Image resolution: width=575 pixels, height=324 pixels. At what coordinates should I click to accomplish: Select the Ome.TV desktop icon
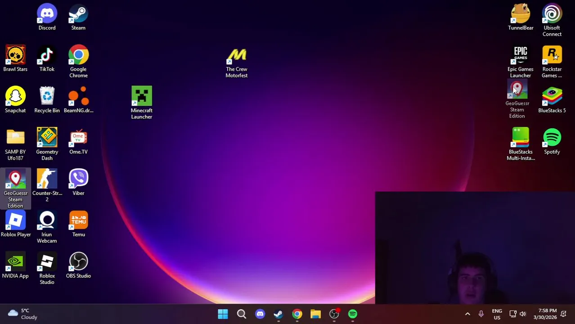pos(78,141)
